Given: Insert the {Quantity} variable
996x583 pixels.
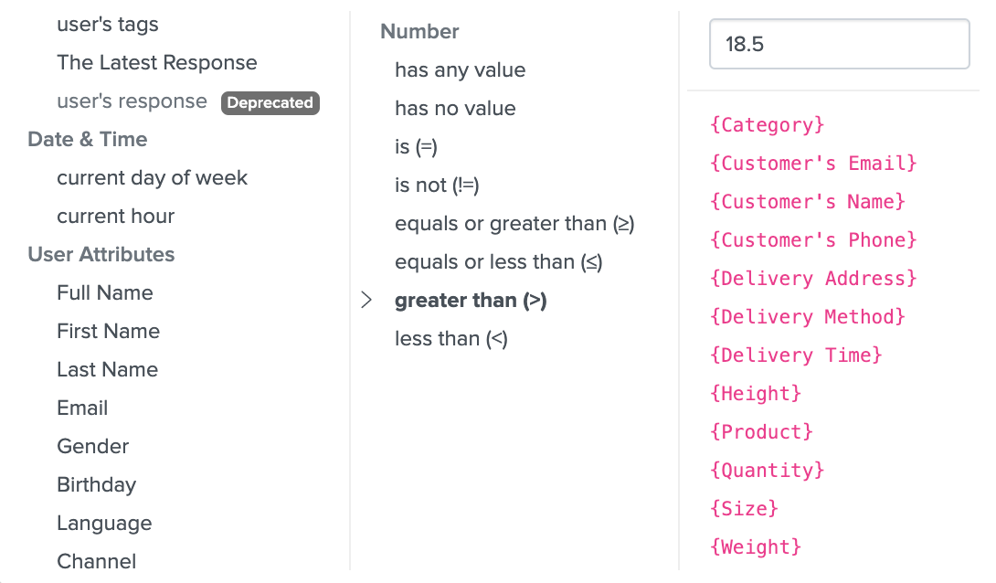Looking at the screenshot, I should click(x=767, y=471).
